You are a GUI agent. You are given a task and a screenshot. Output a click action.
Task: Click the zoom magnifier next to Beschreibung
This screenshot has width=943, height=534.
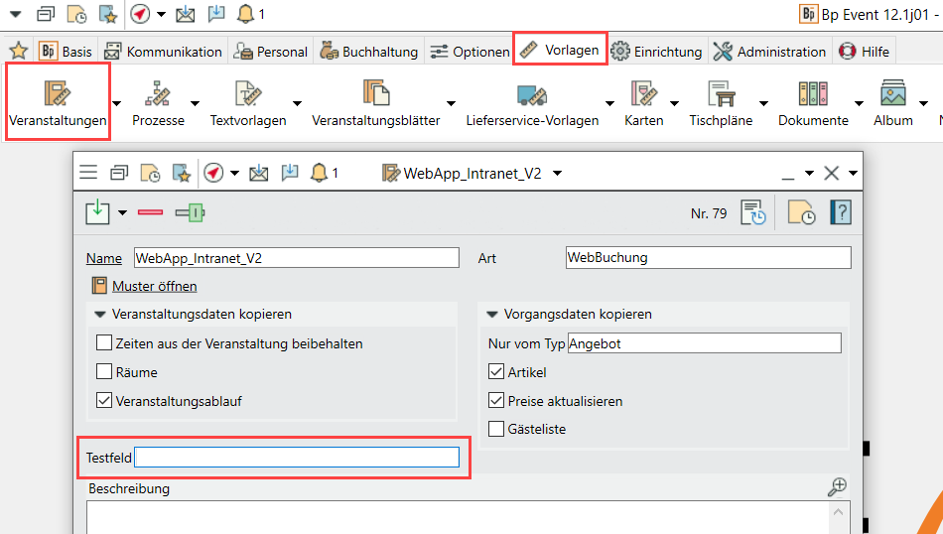tap(838, 486)
